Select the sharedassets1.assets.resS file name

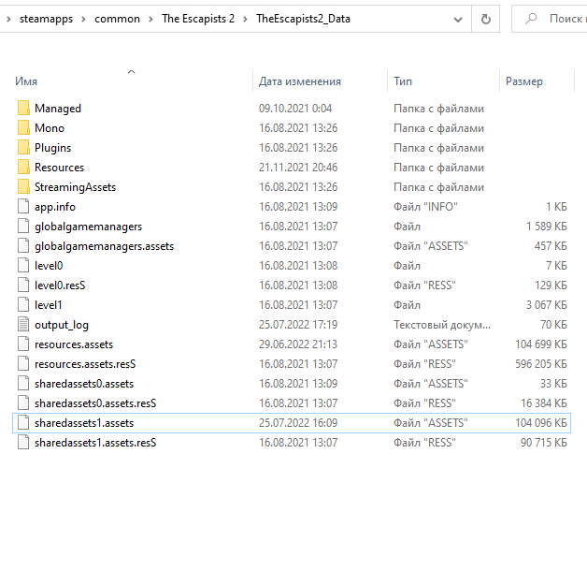pos(95,443)
